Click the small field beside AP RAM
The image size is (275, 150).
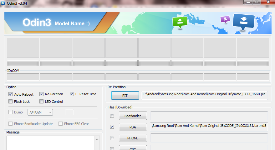coord(69,112)
